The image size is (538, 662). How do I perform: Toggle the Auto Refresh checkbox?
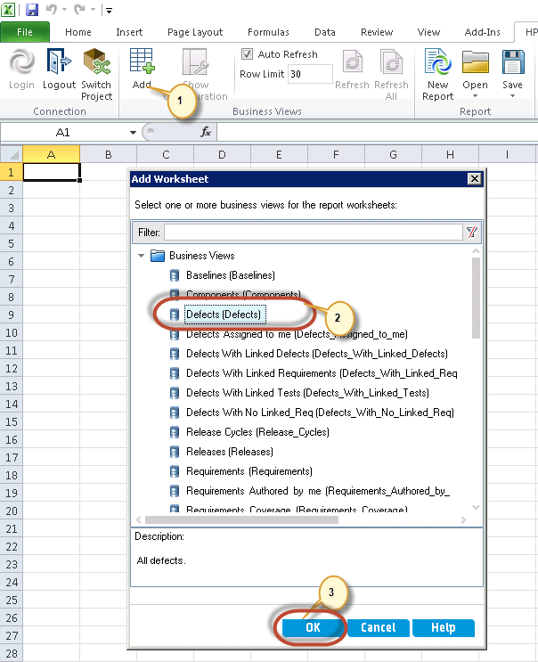248,54
